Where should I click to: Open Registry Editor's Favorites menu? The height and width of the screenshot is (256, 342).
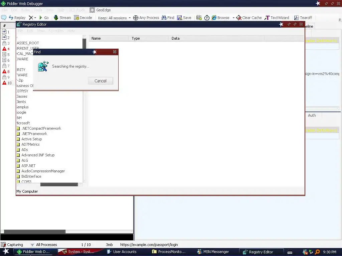click(x=56, y=31)
